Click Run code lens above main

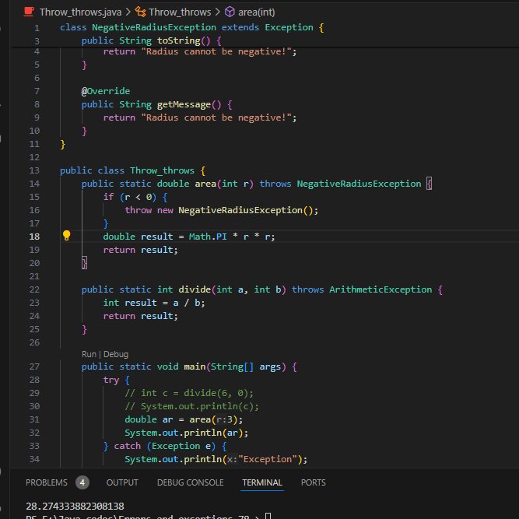pos(89,354)
